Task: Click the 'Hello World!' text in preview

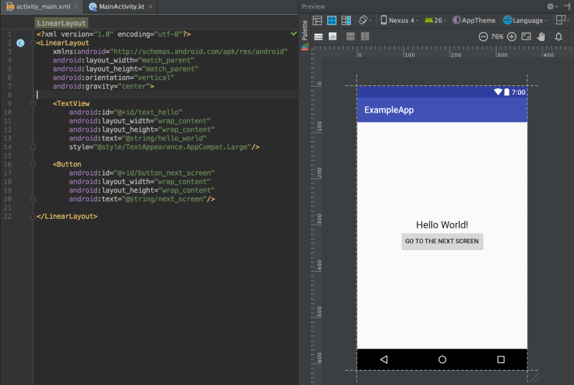Action: tap(442, 225)
